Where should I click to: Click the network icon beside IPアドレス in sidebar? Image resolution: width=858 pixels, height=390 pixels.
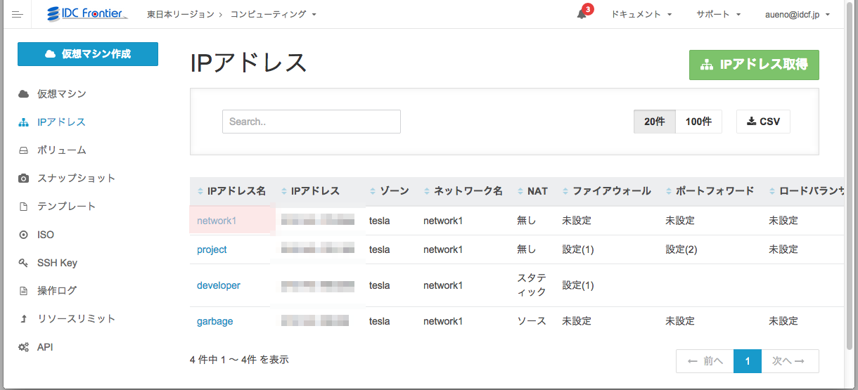(23, 122)
